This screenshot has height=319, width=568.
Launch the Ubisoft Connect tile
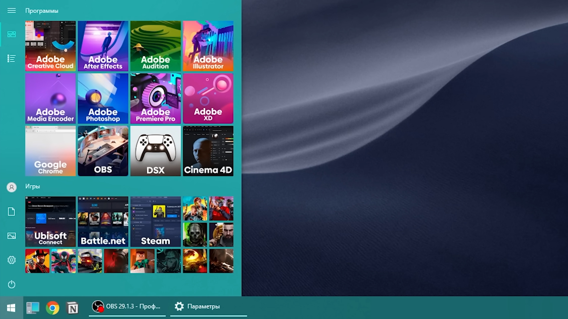point(50,222)
